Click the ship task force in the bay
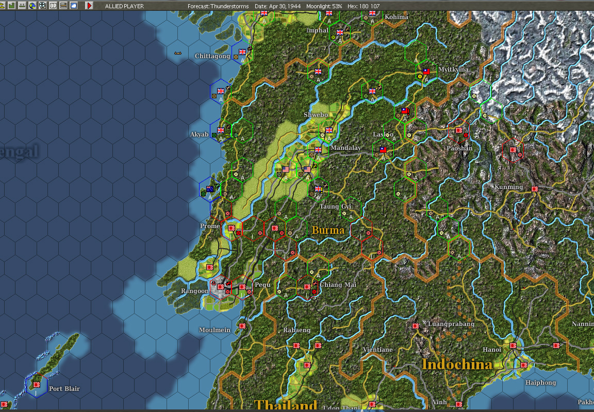This screenshot has width=594, height=412. [x=177, y=53]
